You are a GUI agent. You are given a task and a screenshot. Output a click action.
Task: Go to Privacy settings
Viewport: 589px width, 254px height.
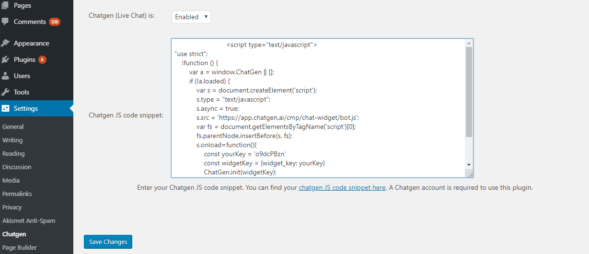[12, 207]
